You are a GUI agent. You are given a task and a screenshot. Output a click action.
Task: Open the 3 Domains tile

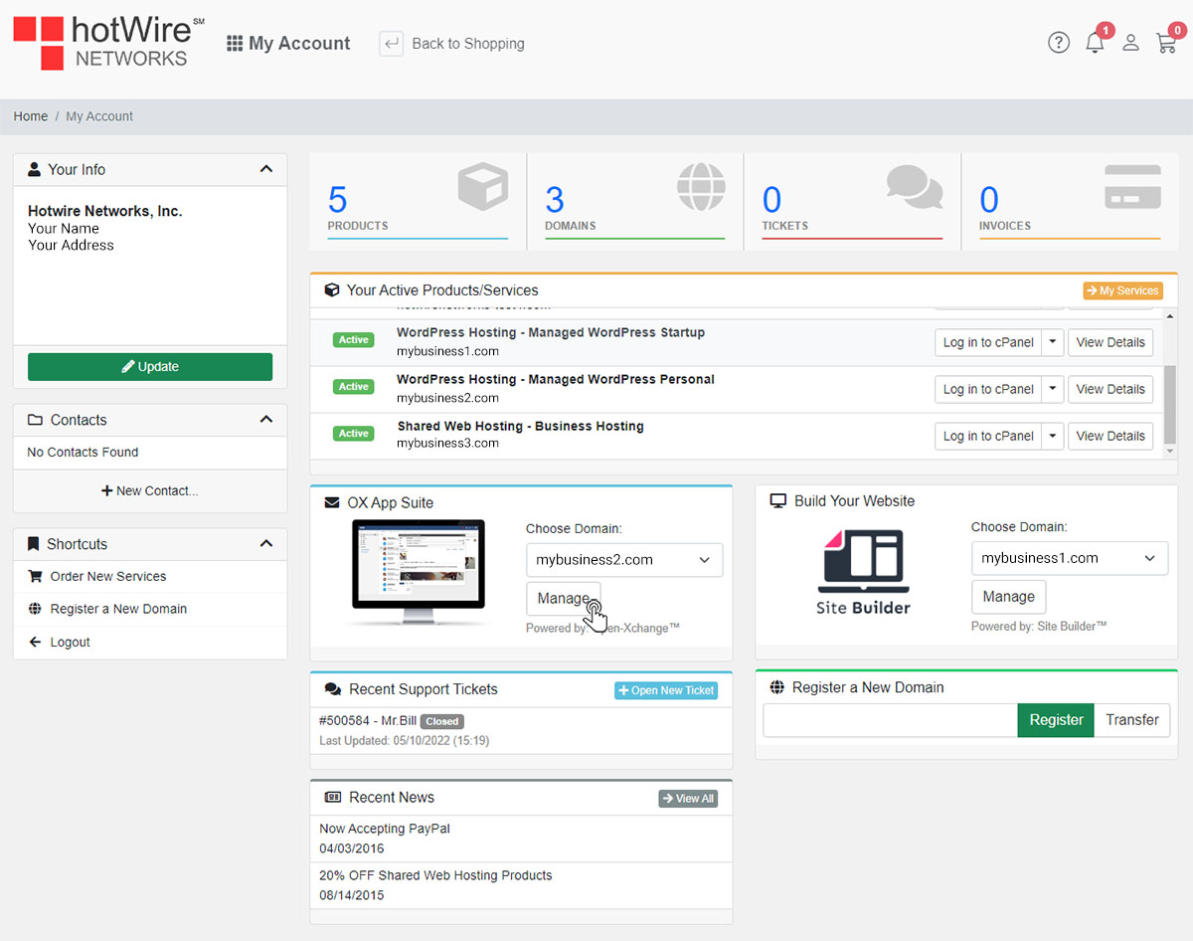pyautogui.click(x=635, y=202)
